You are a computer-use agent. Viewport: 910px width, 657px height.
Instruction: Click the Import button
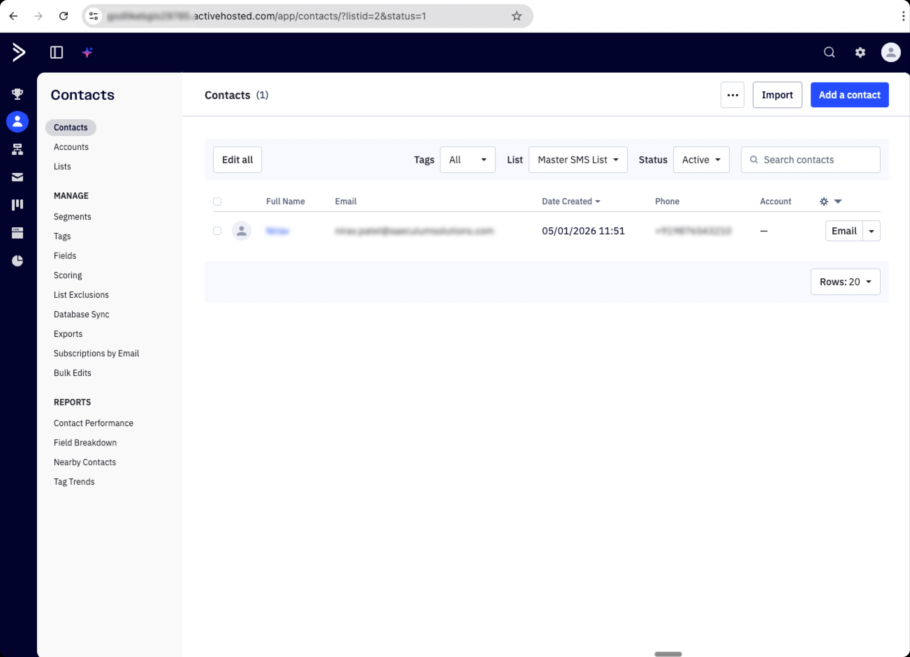pyautogui.click(x=777, y=95)
